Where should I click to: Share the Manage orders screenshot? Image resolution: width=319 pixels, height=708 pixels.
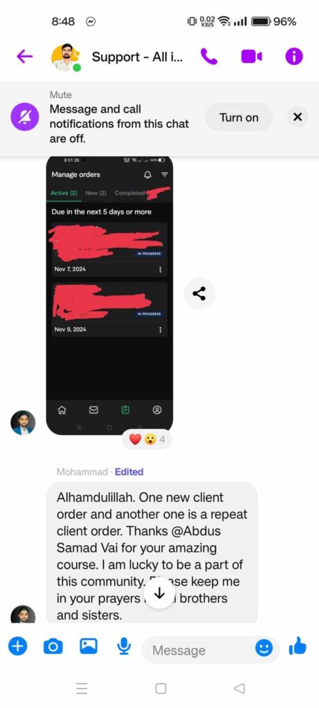tap(199, 293)
